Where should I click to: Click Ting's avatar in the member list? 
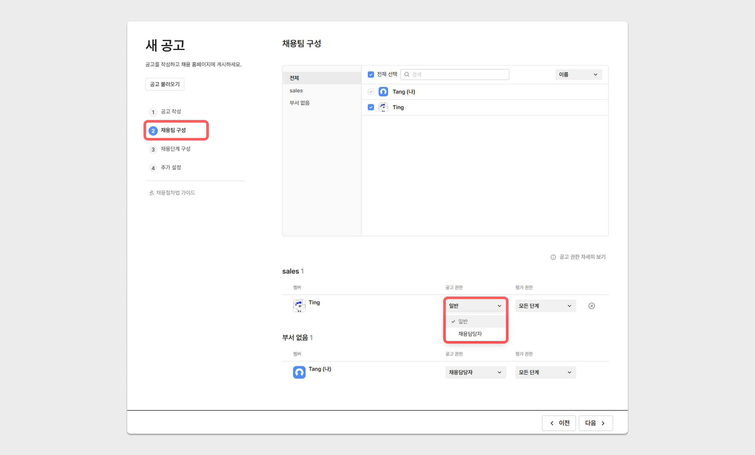coord(383,107)
